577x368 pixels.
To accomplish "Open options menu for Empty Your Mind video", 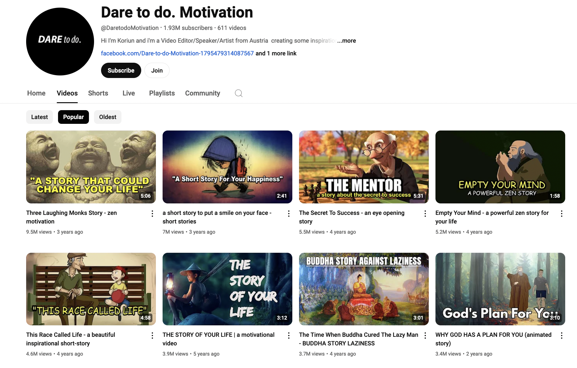I will 562,214.
